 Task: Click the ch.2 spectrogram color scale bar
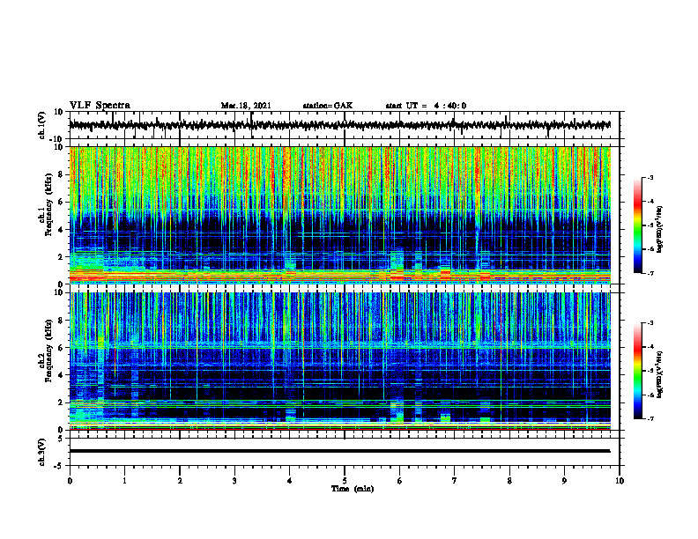637,371
